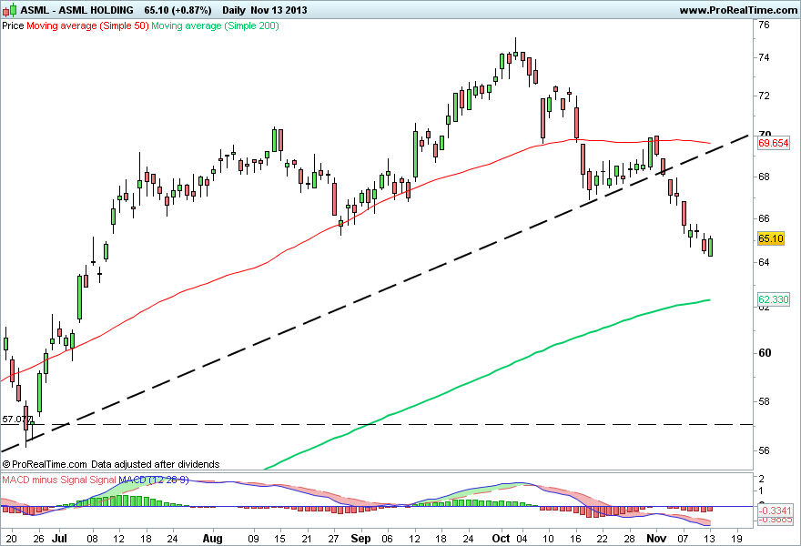Click the 58 price axis label
The height and width of the screenshot is (546, 801).
tap(764, 401)
